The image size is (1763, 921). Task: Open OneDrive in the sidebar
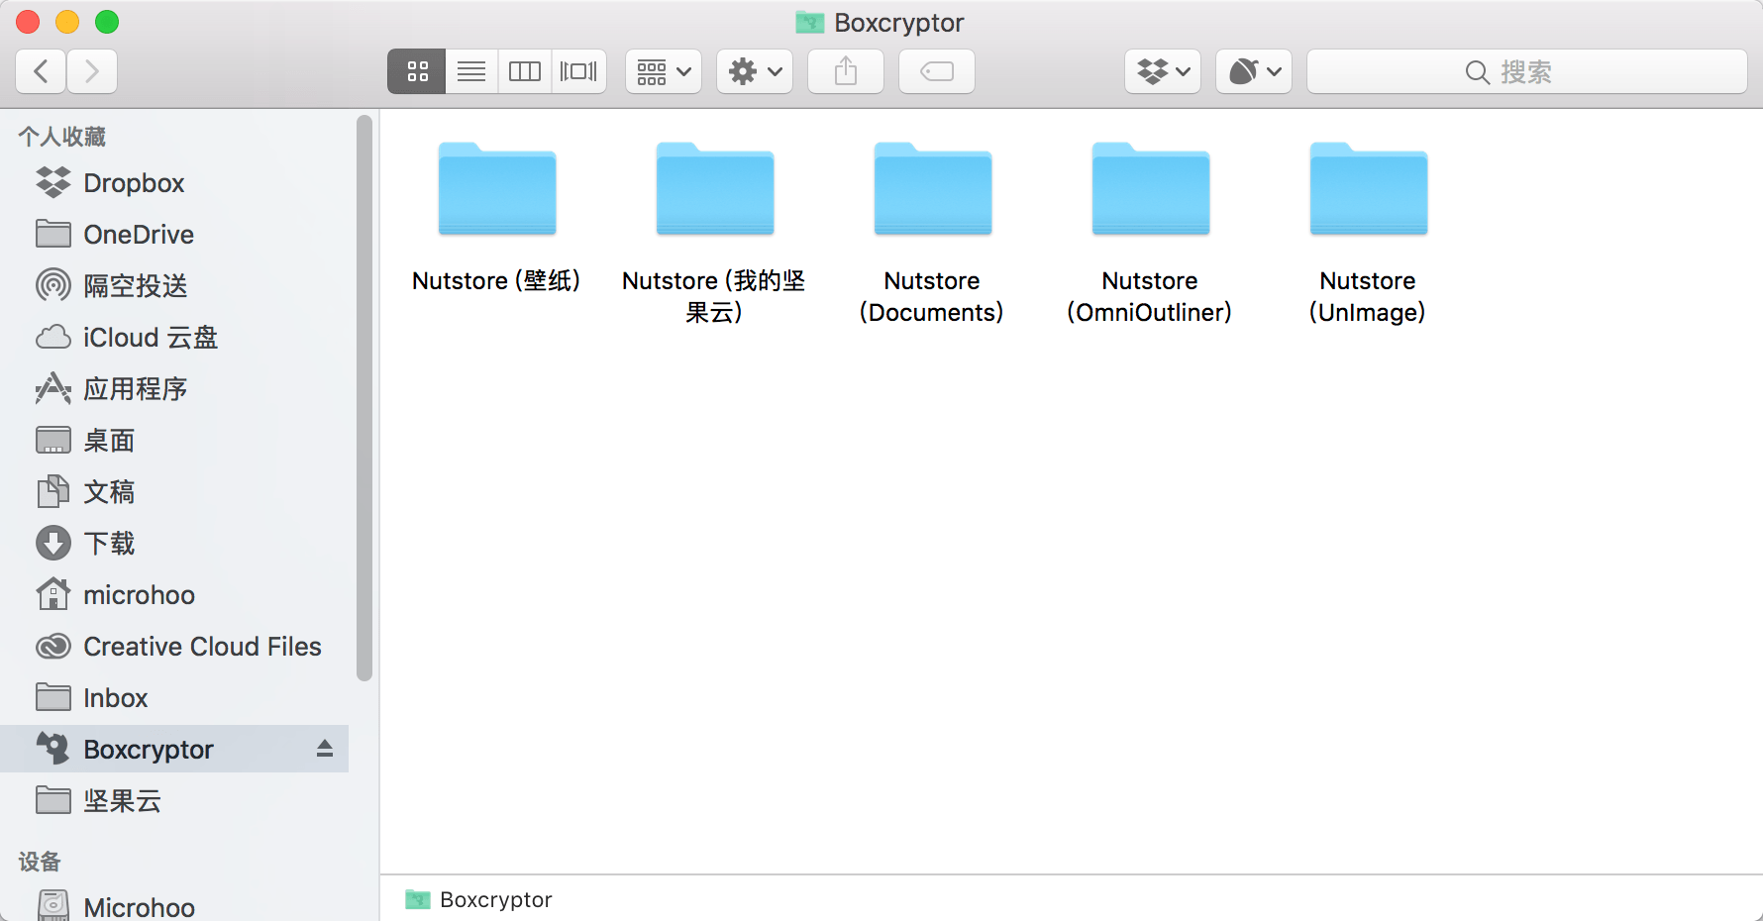tap(174, 235)
